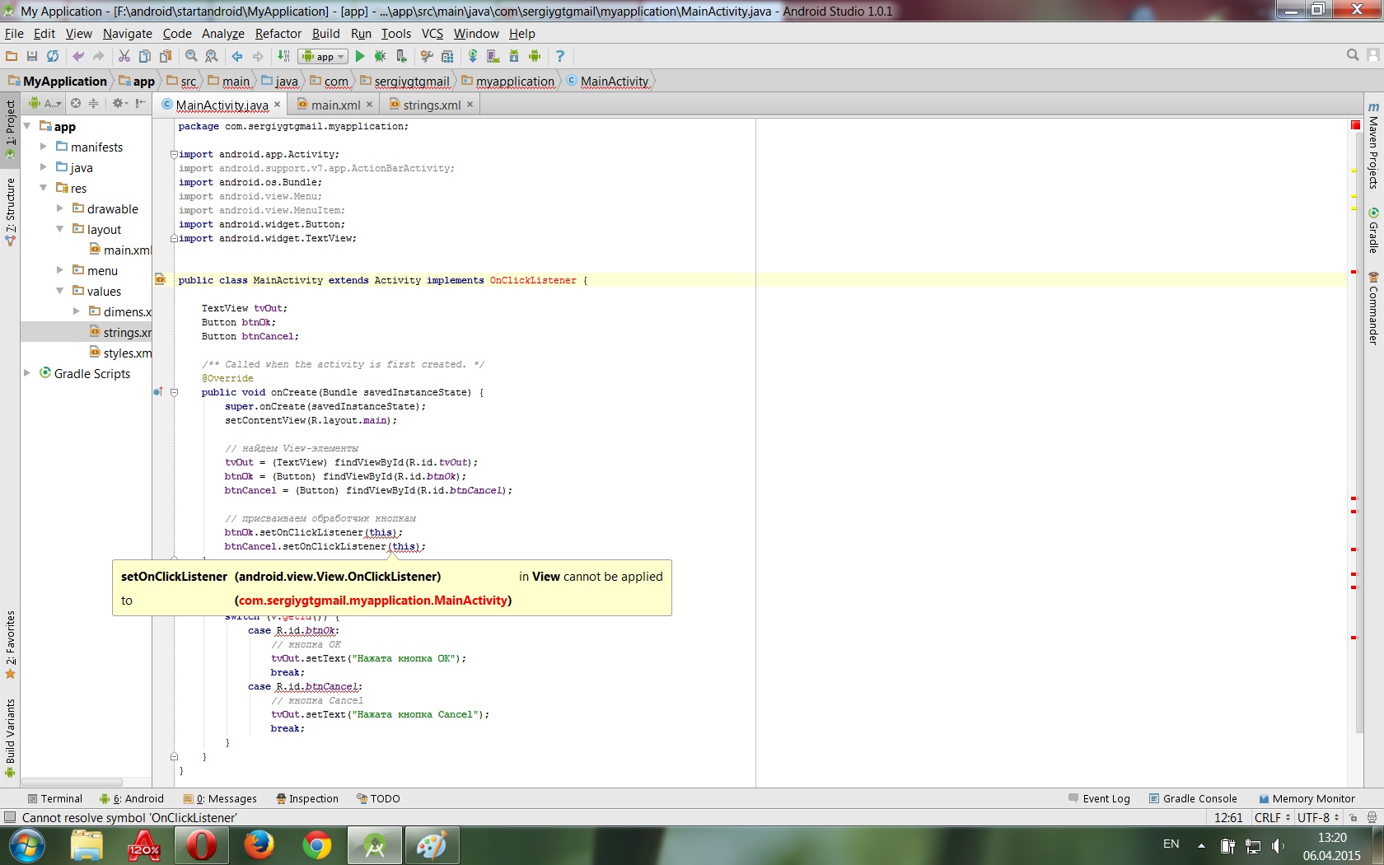Toggle the Maven Projects side panel
Image resolution: width=1384 pixels, height=865 pixels.
click(1373, 147)
